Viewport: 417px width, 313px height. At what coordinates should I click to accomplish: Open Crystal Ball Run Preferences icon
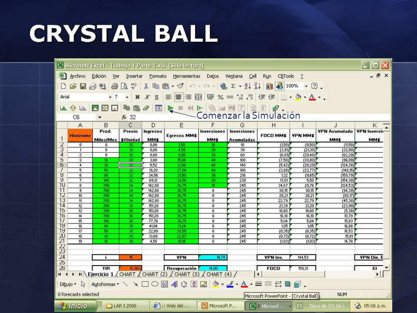click(x=159, y=108)
